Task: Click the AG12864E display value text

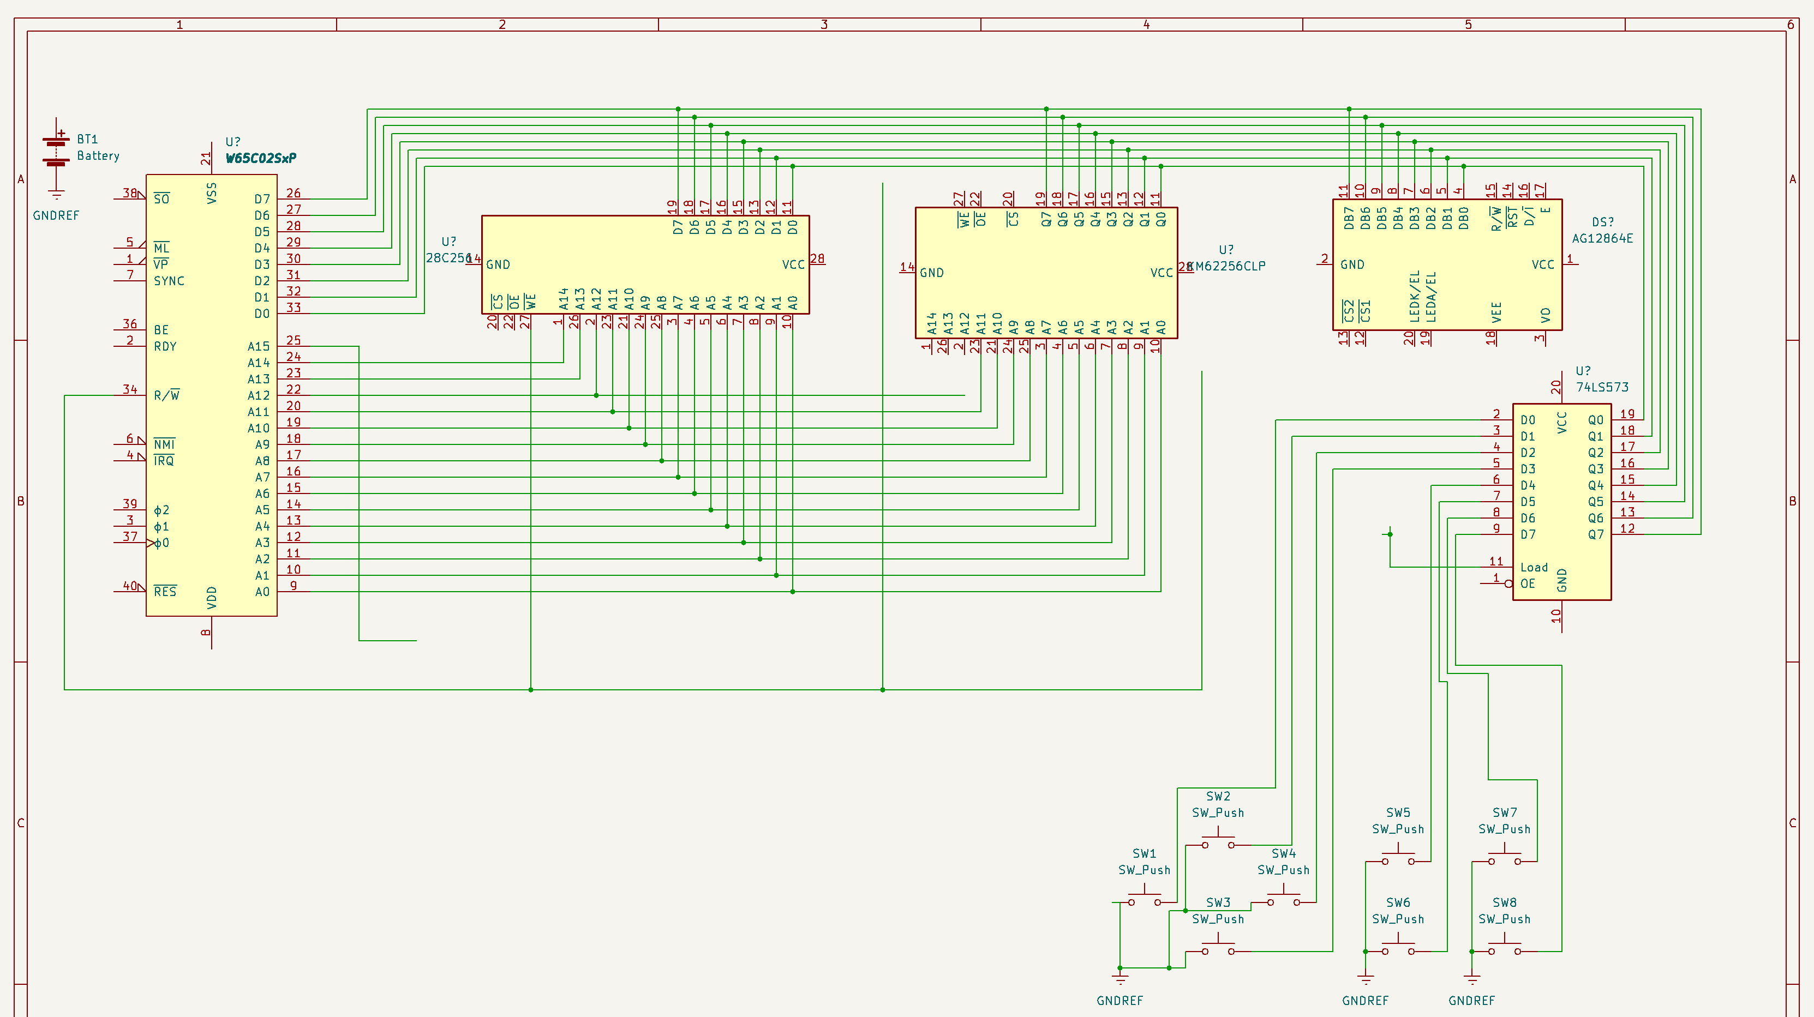Action: 1602,239
